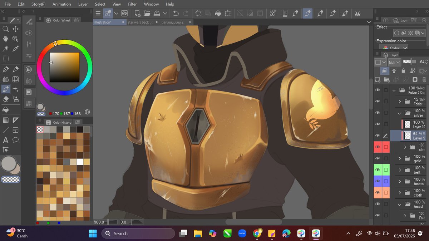This screenshot has width=429, height=241.
Task: Toggle visibility of the belt folder
Action: point(378,170)
